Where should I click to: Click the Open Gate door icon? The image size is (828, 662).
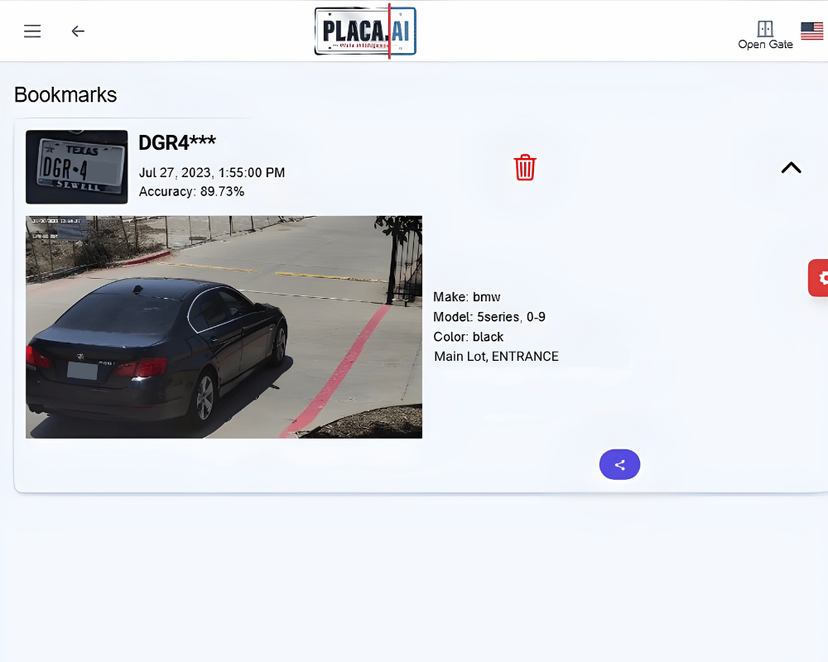[765, 29]
